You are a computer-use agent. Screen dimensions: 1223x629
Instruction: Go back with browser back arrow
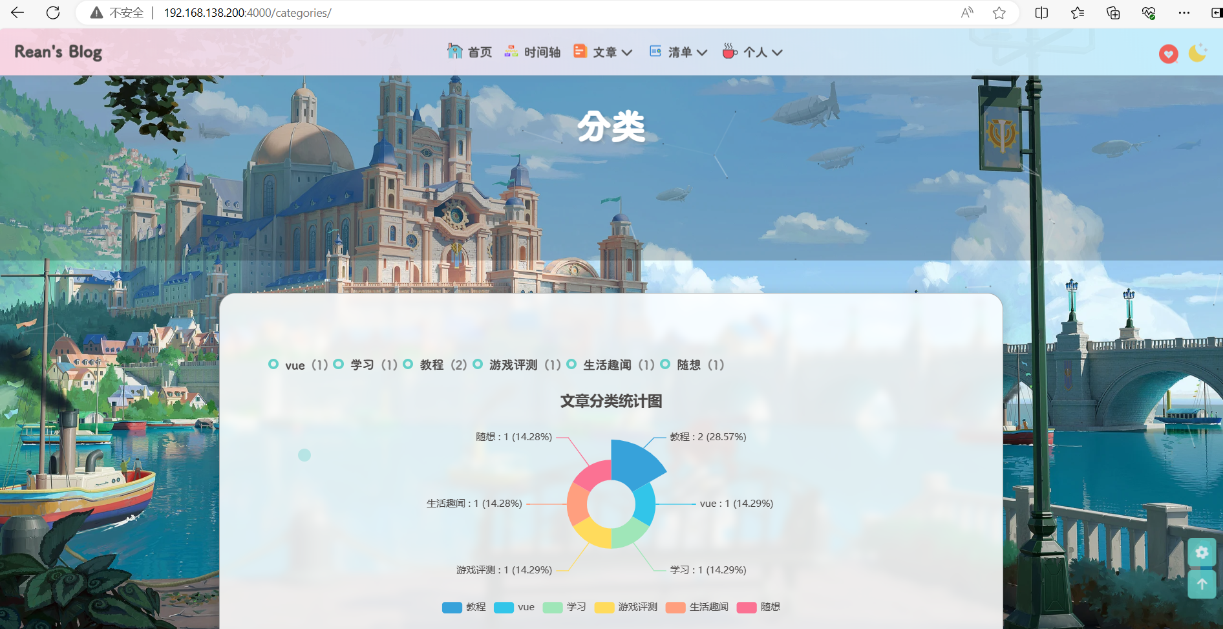tap(17, 12)
